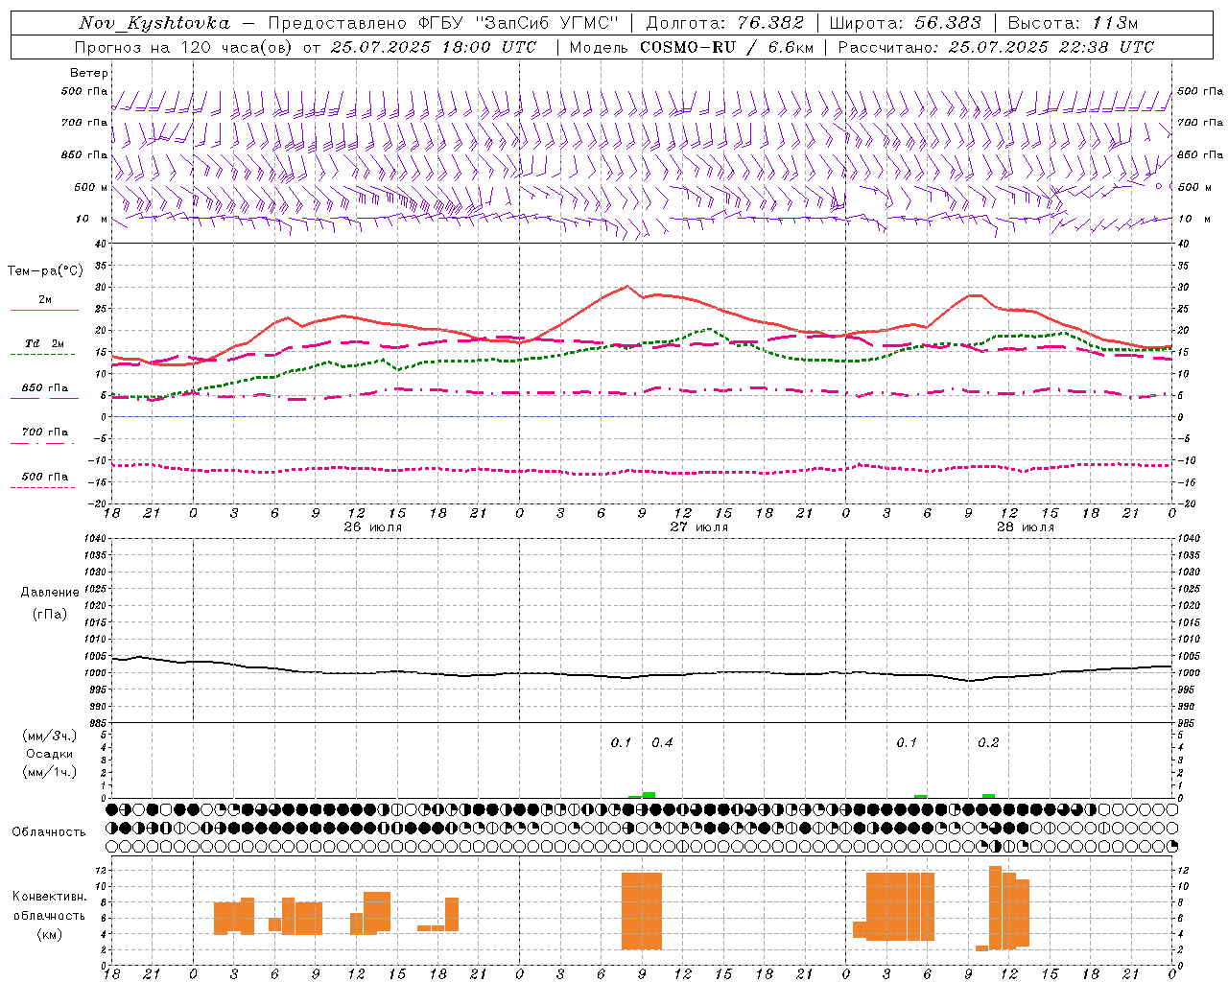Click the tall orange convective bar on 27 июля
Image resolution: width=1228 pixels, height=982 pixels.
(642, 911)
